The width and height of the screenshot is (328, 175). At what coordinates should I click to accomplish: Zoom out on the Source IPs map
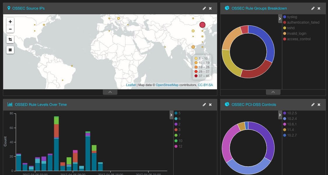(x=10, y=29)
